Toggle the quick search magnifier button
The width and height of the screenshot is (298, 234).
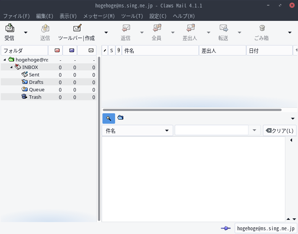pos(109,118)
